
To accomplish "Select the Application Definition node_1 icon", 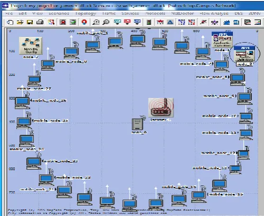I will pyautogui.click(x=222, y=40).
